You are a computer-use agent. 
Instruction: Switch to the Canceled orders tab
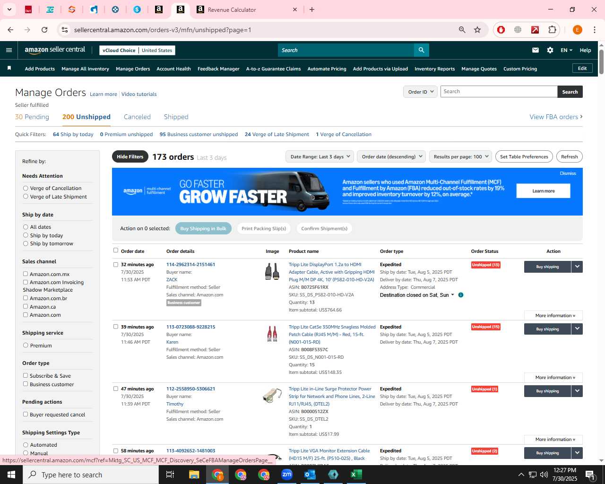pyautogui.click(x=137, y=117)
